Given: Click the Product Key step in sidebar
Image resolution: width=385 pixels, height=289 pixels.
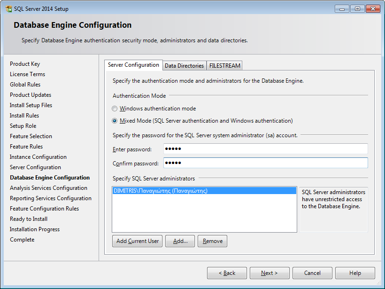Looking at the screenshot, I should pyautogui.click(x=25, y=64).
